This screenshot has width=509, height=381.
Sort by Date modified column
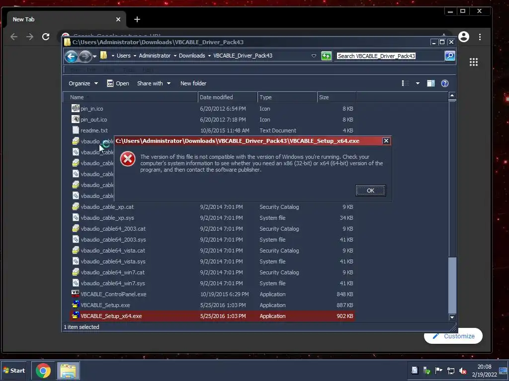[x=227, y=97]
